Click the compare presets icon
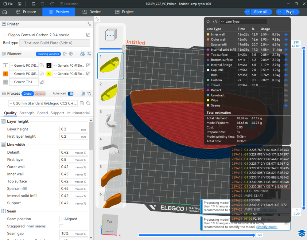This screenshot has height=240, width=307. pos(89,94)
